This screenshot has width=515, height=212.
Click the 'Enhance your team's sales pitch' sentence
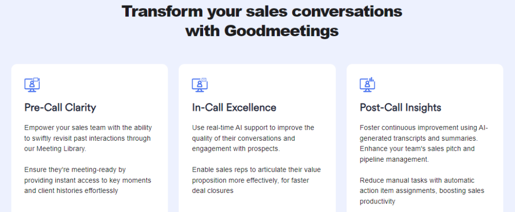(x=417, y=149)
